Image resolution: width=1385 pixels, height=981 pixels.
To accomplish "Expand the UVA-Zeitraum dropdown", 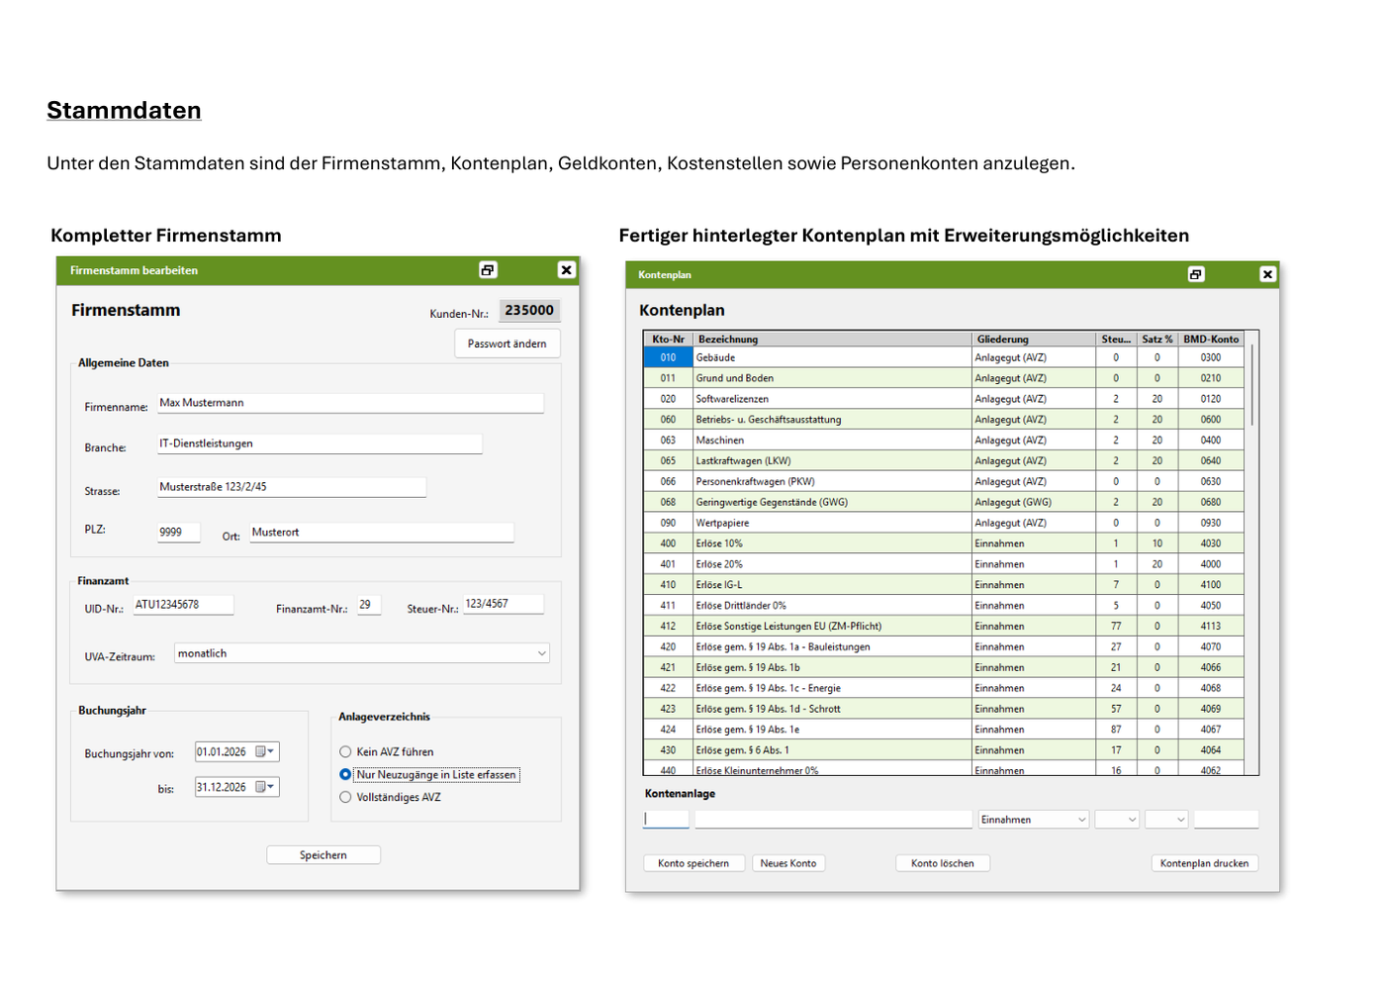I will (541, 653).
